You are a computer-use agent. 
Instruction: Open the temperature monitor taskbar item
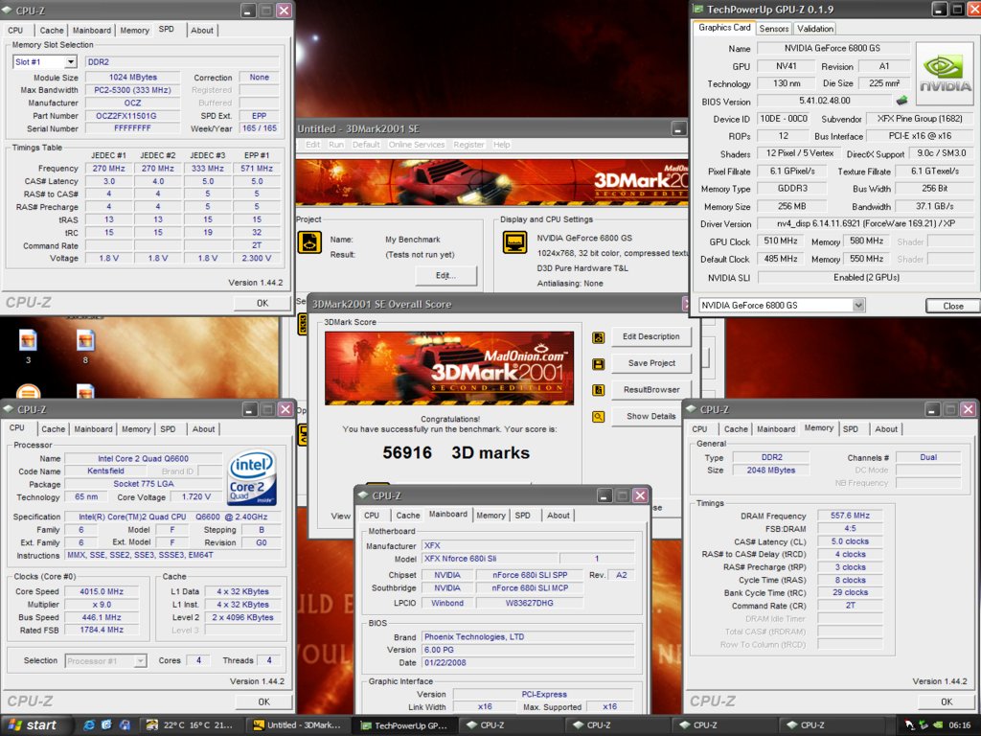click(x=190, y=724)
